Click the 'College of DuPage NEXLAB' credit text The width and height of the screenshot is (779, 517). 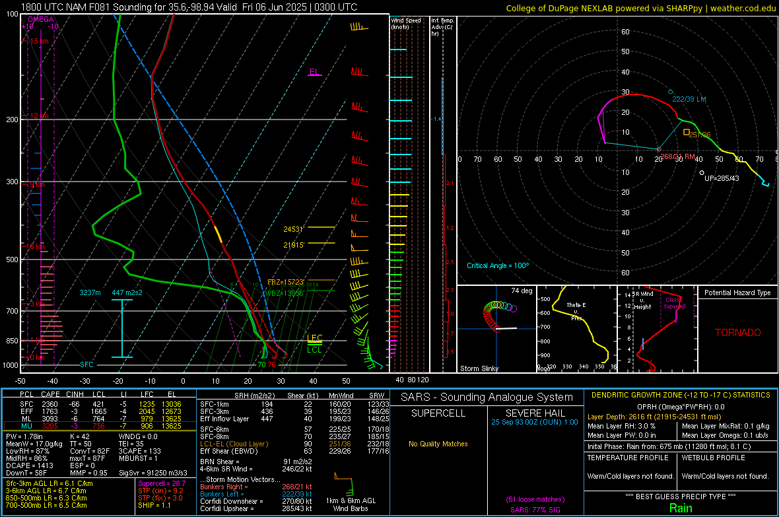[x=640, y=8]
